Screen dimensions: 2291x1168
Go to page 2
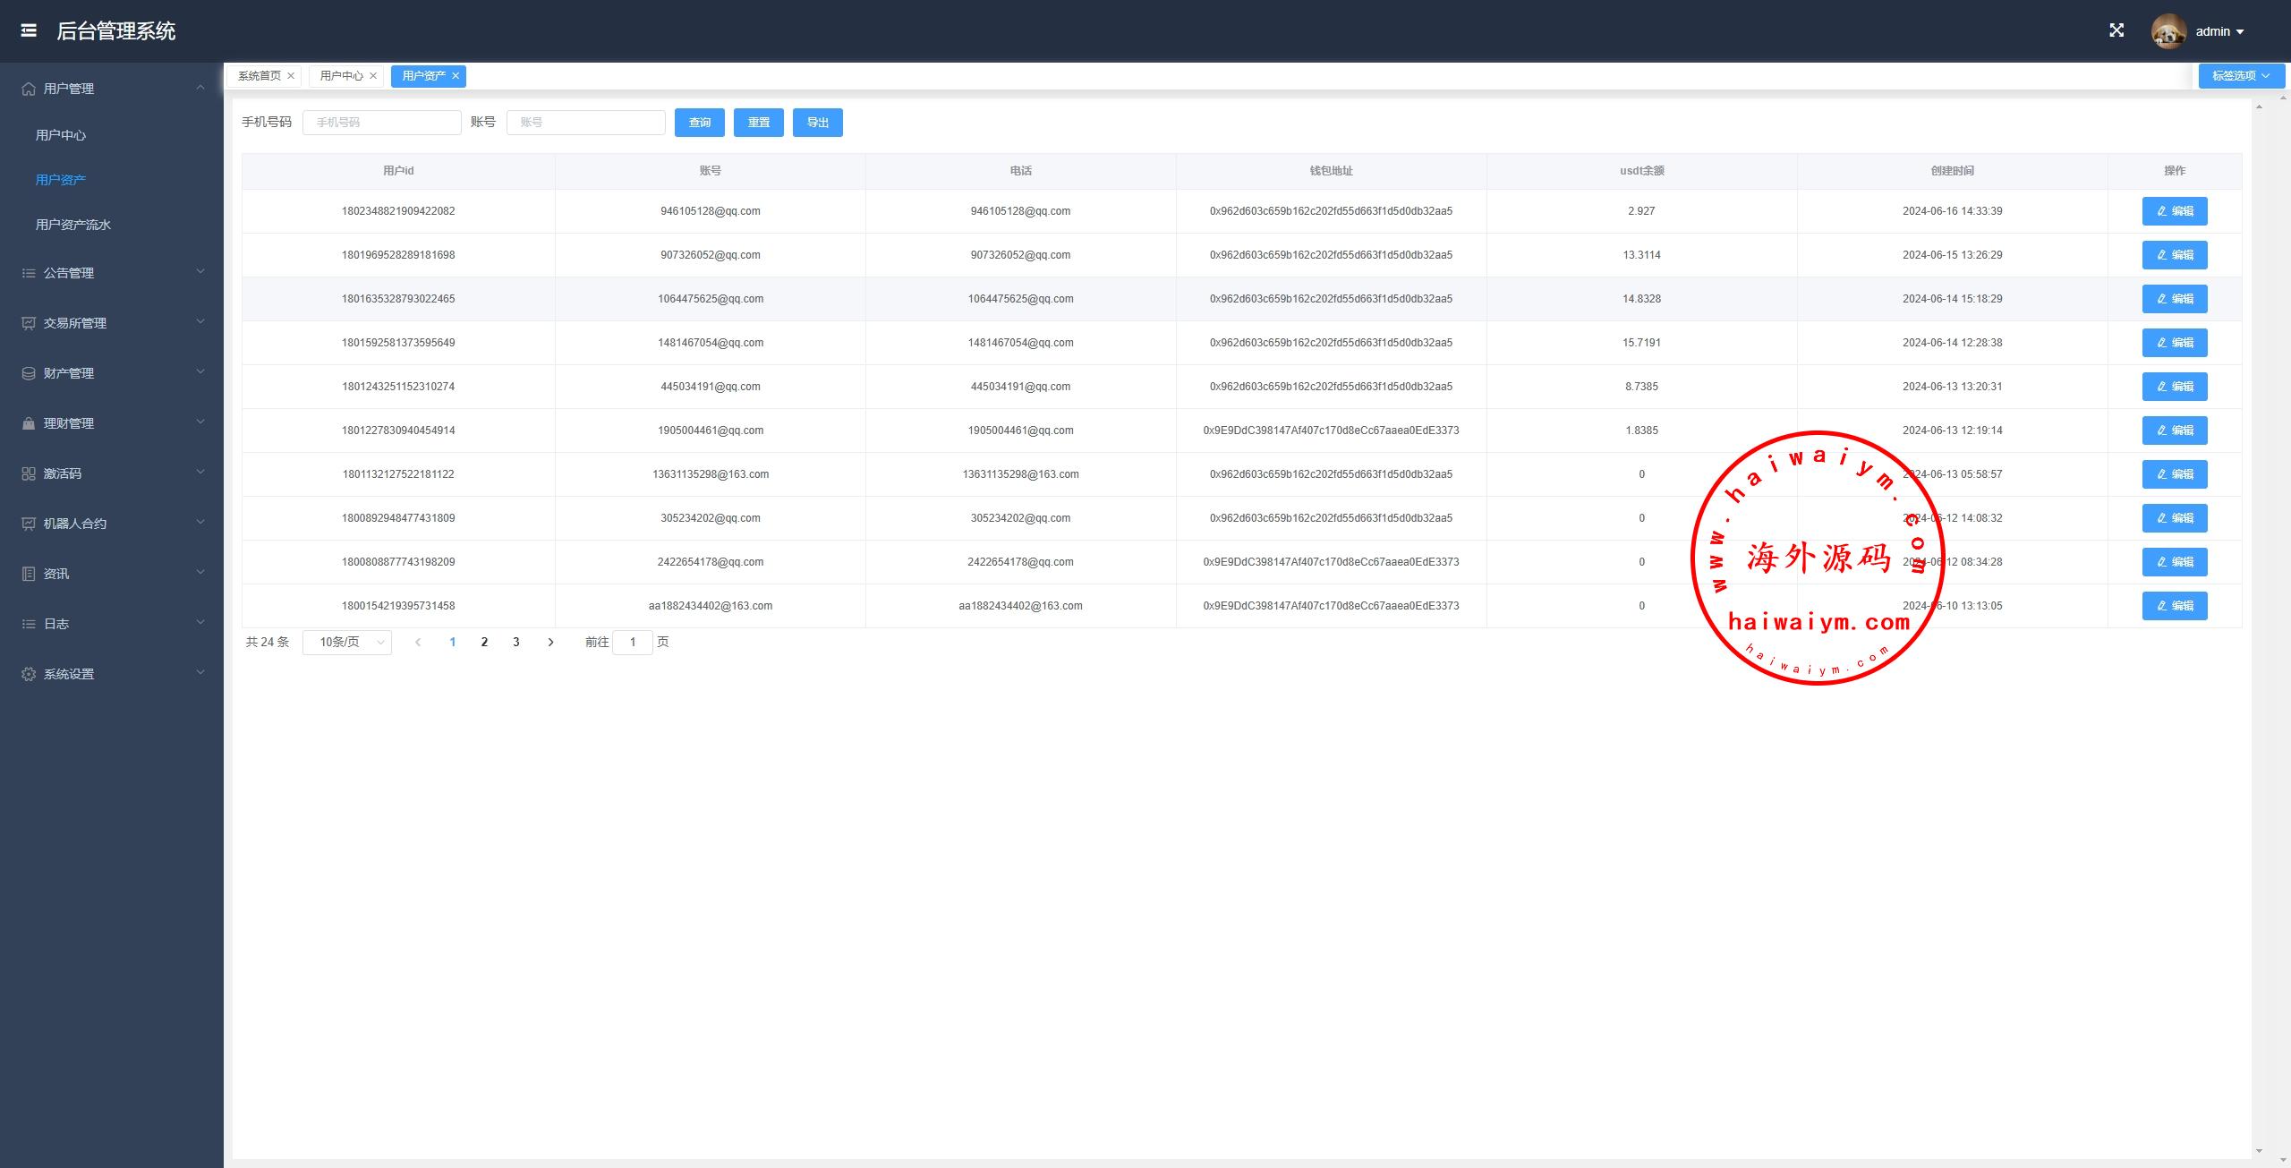[484, 642]
